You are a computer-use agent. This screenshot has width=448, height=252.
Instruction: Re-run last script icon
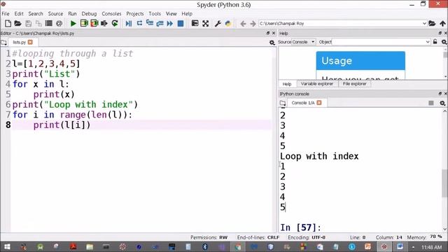(x=115, y=23)
